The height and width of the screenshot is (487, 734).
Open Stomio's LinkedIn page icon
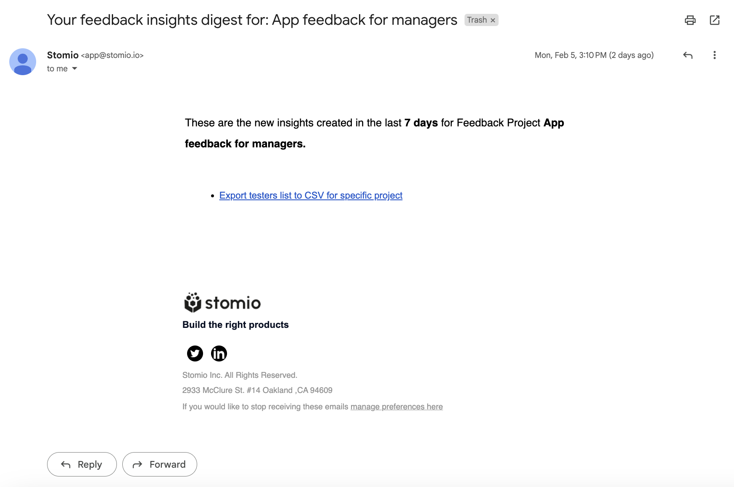click(219, 353)
